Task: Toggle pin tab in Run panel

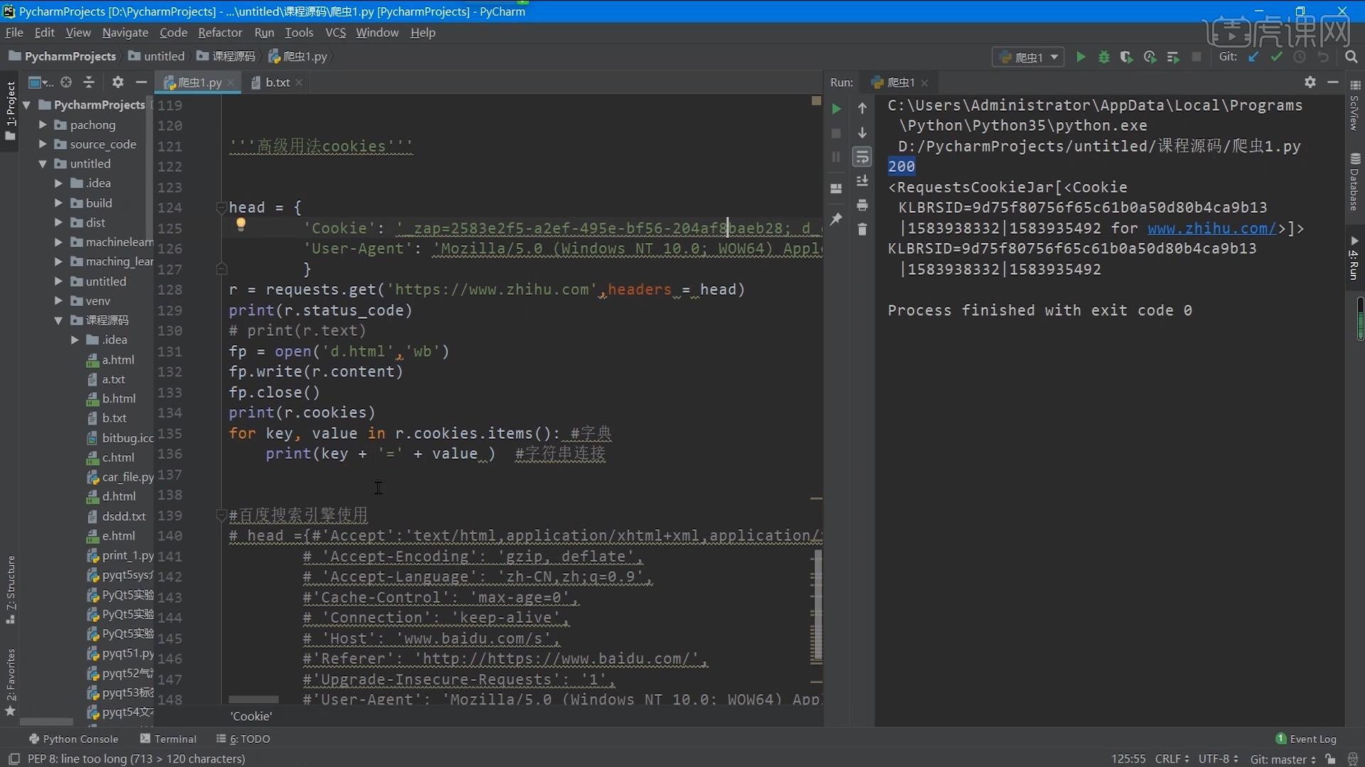Action: click(x=836, y=219)
